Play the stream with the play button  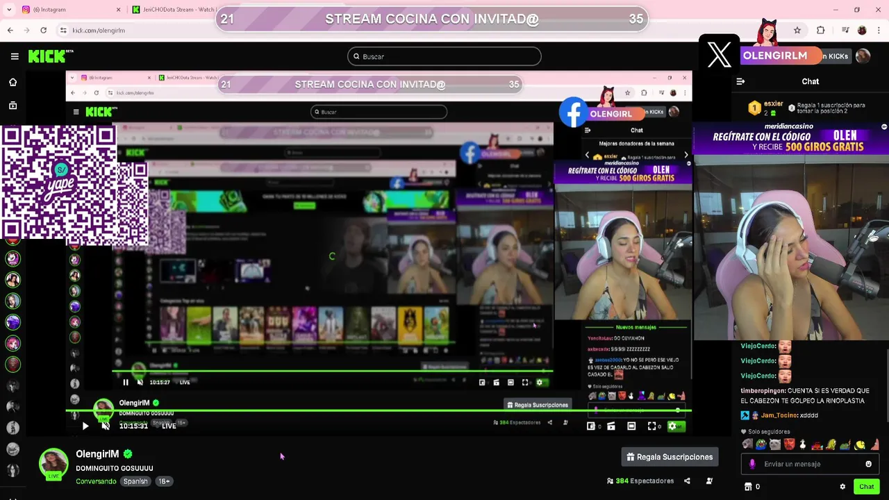(85, 426)
